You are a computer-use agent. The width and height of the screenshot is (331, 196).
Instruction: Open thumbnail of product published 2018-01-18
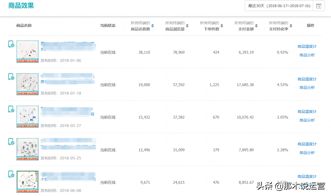27,84
